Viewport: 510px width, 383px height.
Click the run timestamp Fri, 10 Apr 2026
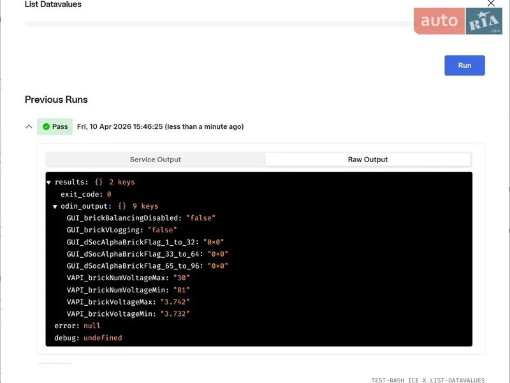coord(160,127)
